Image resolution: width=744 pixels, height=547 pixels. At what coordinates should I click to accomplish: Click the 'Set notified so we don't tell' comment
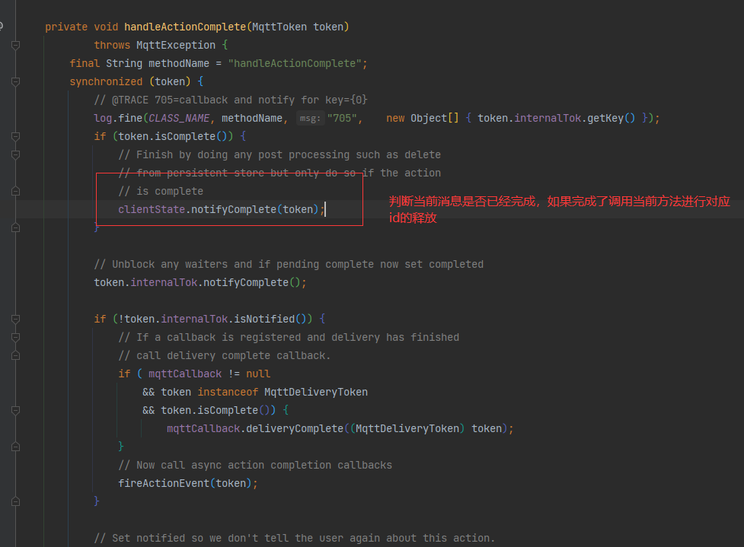tap(295, 538)
